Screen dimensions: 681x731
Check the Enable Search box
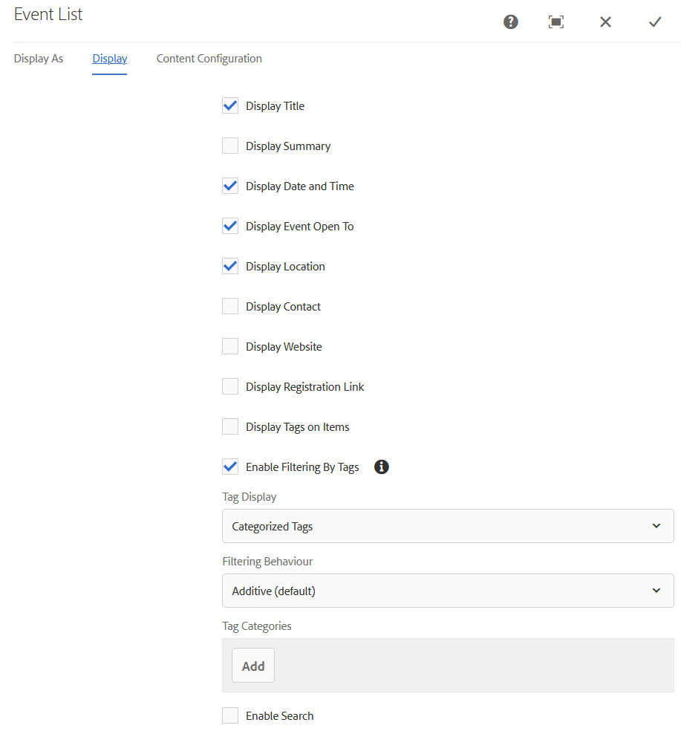[230, 715]
